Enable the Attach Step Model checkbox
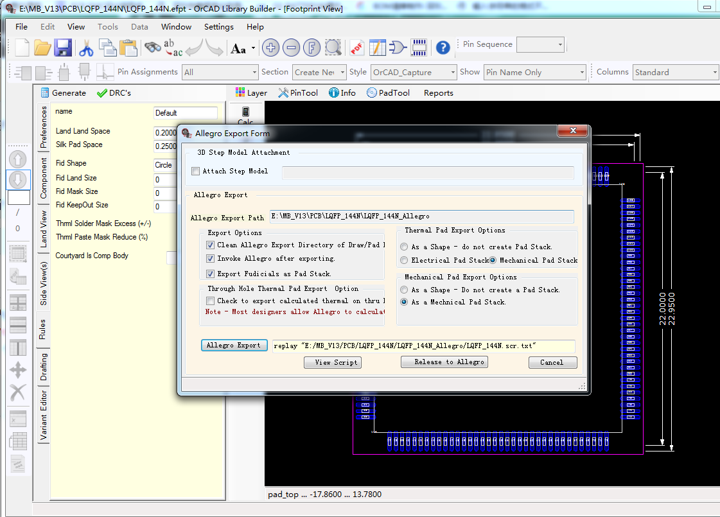This screenshot has width=720, height=517. [196, 171]
